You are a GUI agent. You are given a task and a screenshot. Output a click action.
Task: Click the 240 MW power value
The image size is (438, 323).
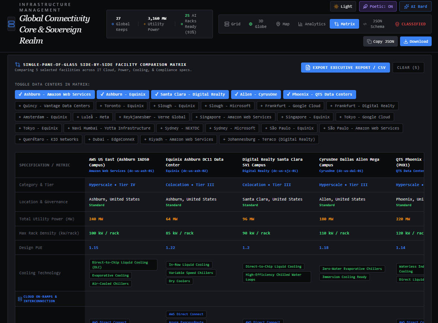pyautogui.click(x=96, y=219)
